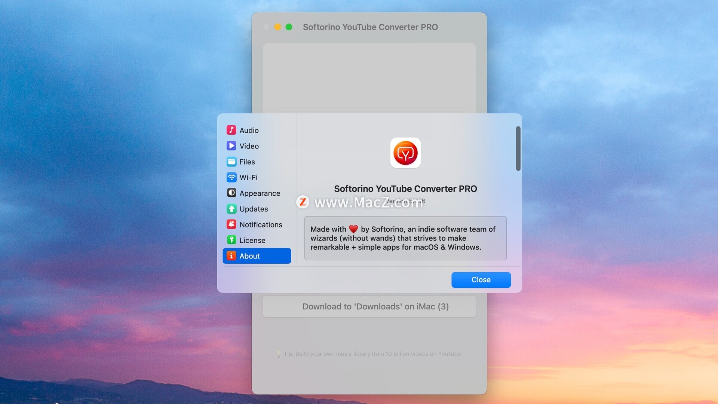Click the Updates arrow icon
The height and width of the screenshot is (404, 718).
click(231, 209)
